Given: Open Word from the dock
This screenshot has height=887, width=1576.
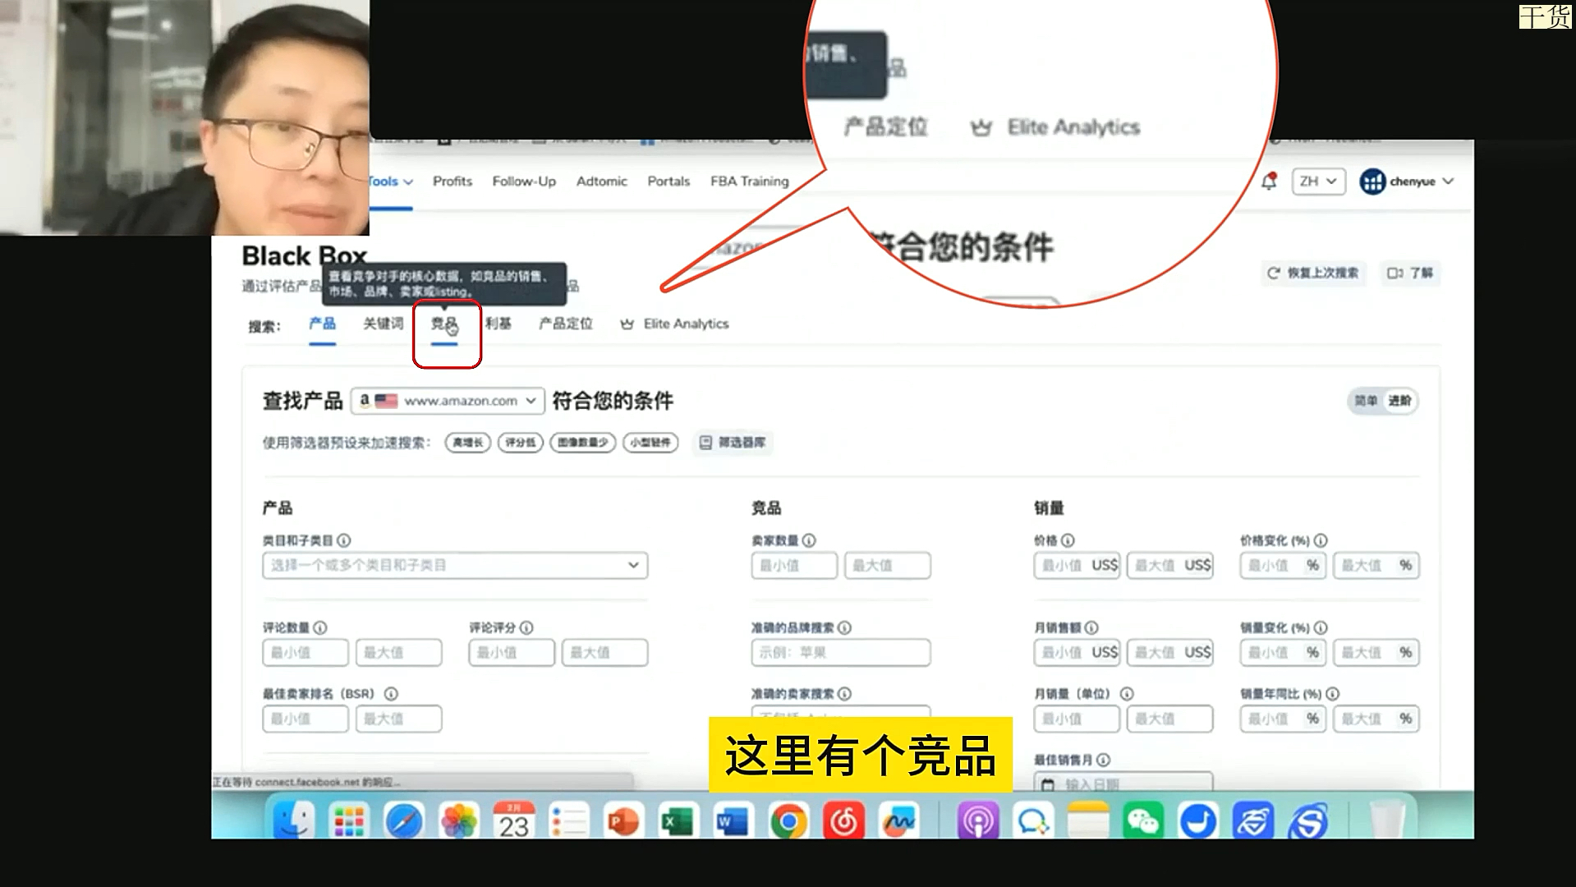Looking at the screenshot, I should pos(733,820).
